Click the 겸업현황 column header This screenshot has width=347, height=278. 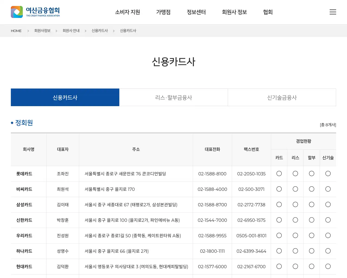[304, 141]
